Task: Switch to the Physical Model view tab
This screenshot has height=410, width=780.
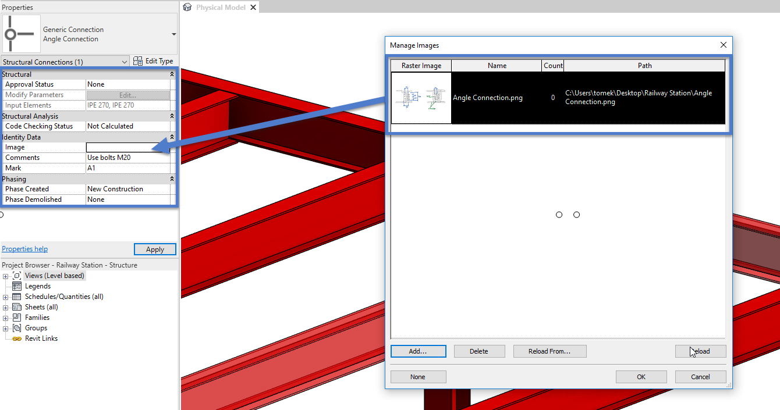Action: click(221, 8)
